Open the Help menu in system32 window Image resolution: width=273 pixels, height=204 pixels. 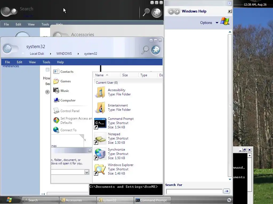pyautogui.click(x=61, y=62)
